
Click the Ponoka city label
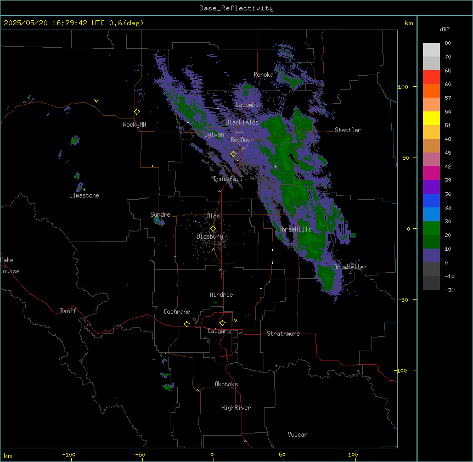click(x=263, y=75)
